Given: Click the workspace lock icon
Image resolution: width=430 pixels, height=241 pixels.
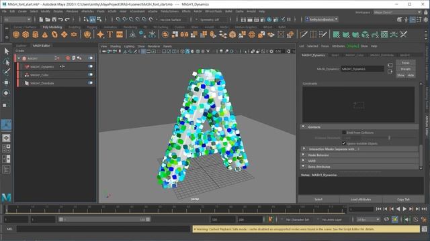Looking at the screenshot, I should pyautogui.click(x=425, y=12).
